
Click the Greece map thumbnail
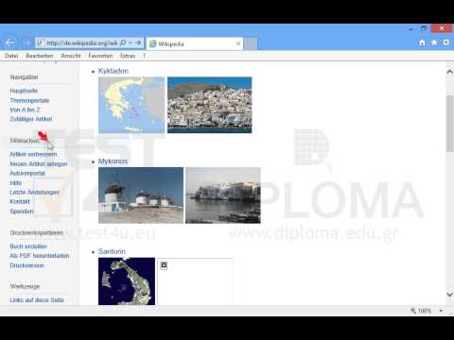(x=131, y=105)
